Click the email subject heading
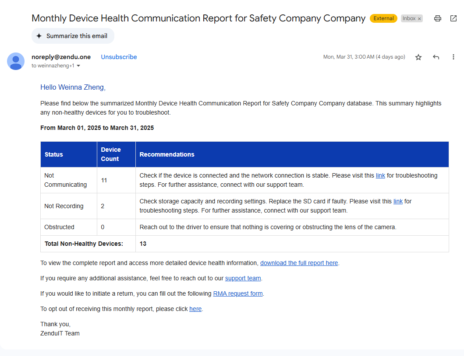This screenshot has width=464, height=356. [198, 18]
